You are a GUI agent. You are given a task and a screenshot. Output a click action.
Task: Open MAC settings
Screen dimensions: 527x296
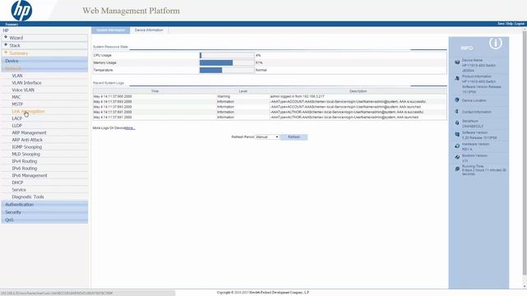[16, 97]
